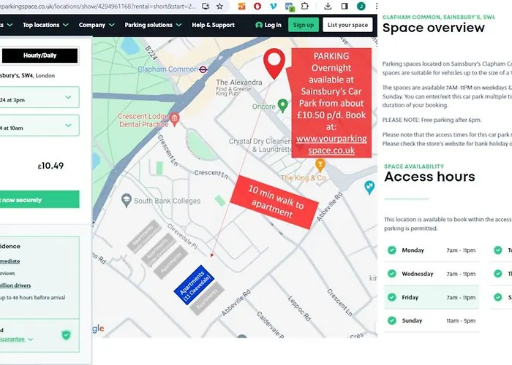Screen dimensions: 512x365
Task: Click the red circular extension icon
Action: tap(257, 6)
